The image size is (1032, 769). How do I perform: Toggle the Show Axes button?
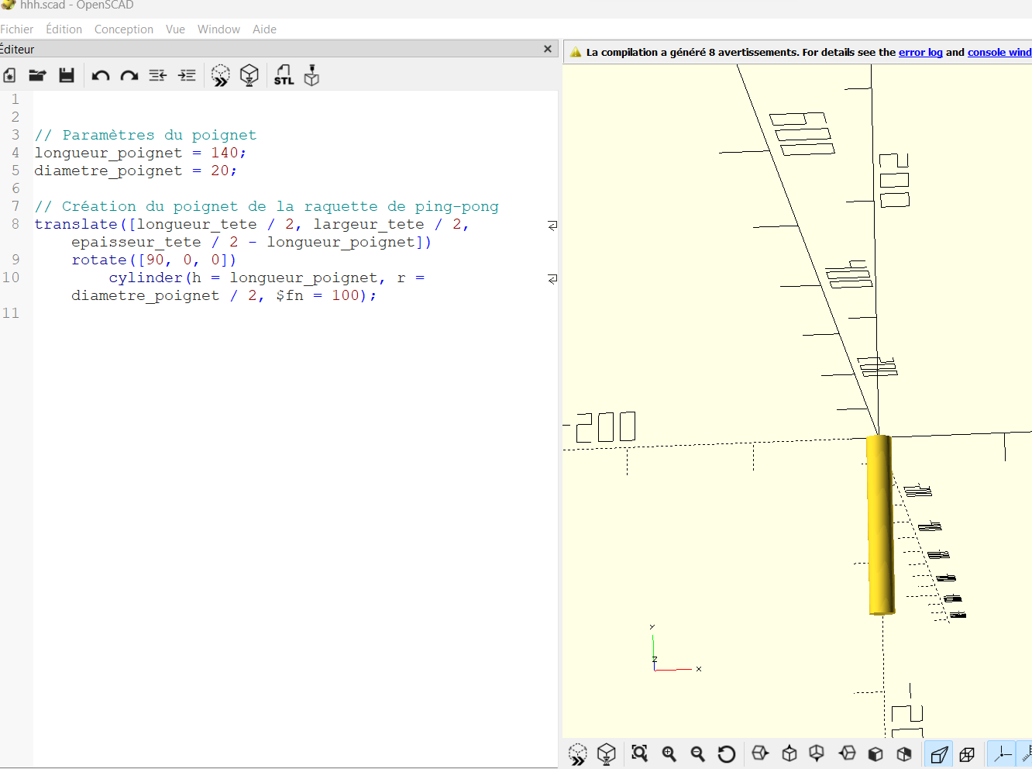1003,753
